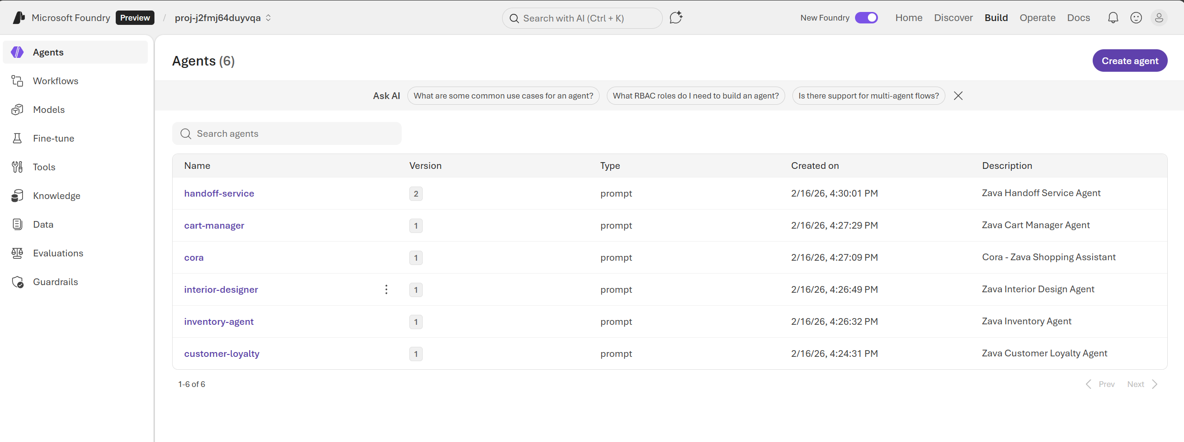Open the Docs tab

point(1078,18)
